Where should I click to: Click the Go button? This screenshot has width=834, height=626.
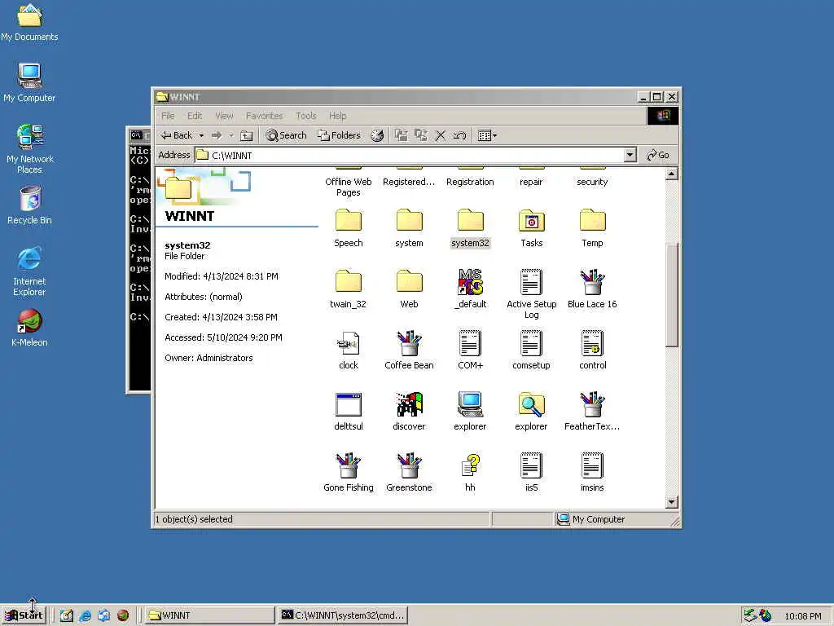(x=658, y=155)
